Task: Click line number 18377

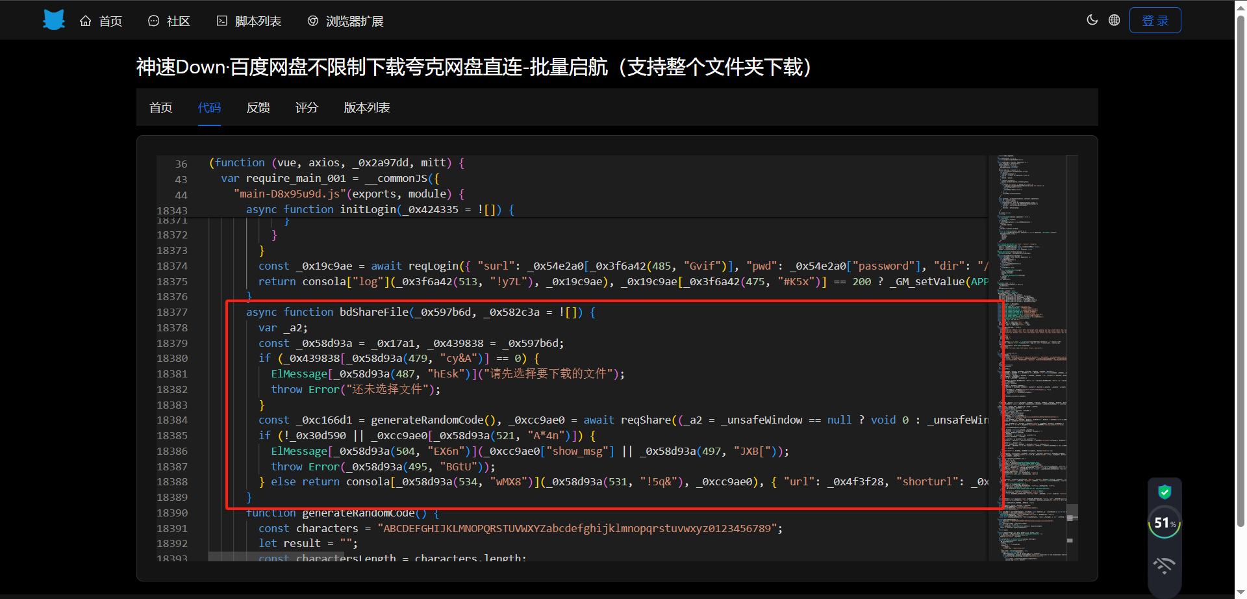Action: [172, 312]
